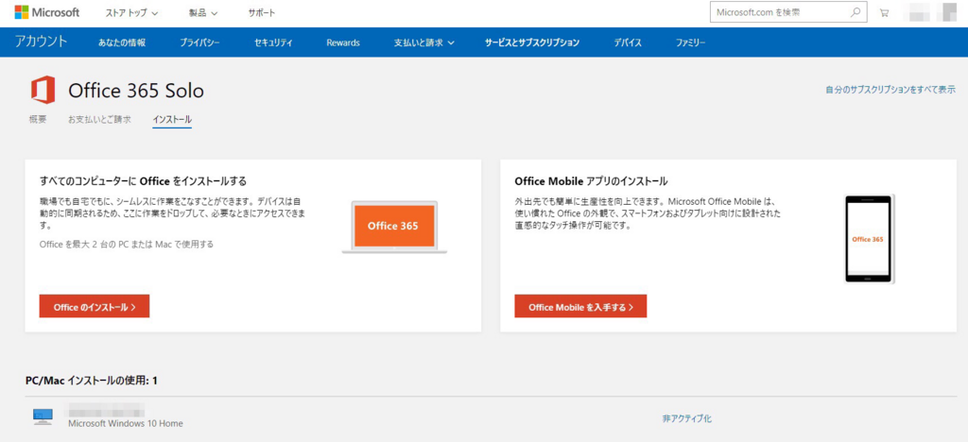This screenshot has height=442, width=968.
Task: Open the プライバシー menu item
Action: (200, 42)
